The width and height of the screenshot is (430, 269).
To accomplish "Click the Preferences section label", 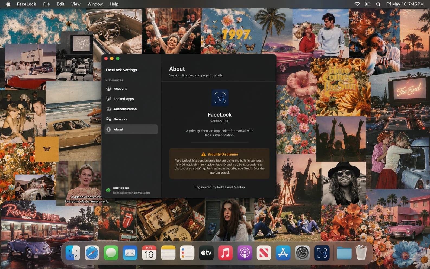I will coord(114,80).
